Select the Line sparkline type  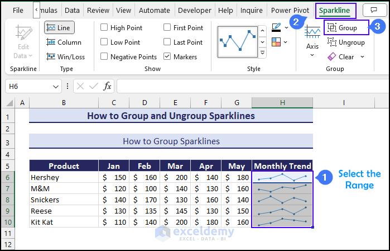point(59,27)
